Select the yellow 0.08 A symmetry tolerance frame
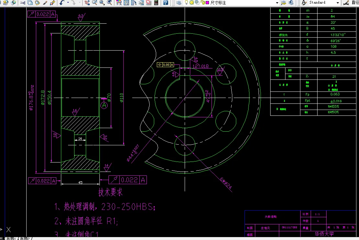The image size is (359, 240). [x=166, y=65]
